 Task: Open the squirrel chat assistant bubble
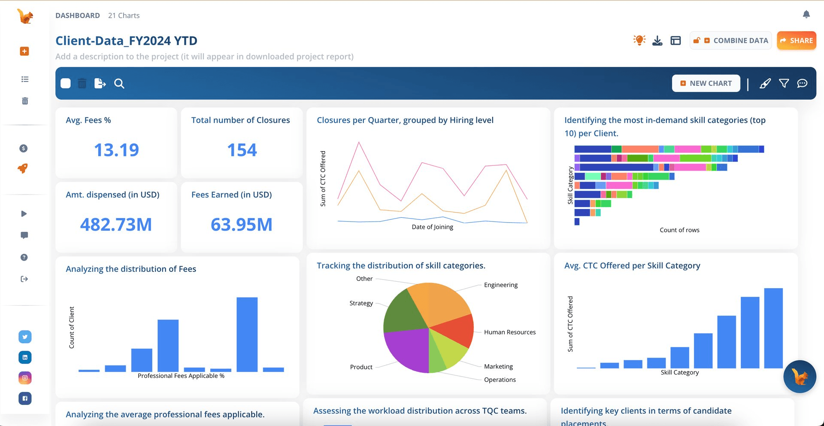[800, 377]
